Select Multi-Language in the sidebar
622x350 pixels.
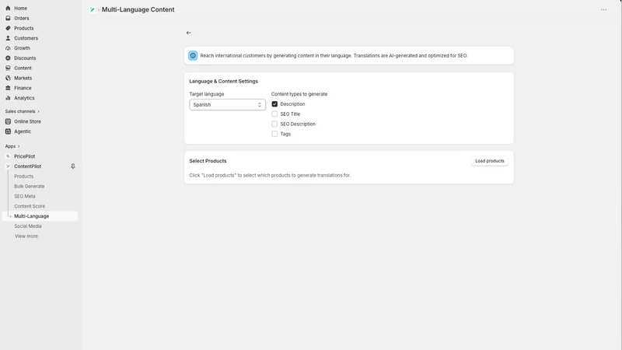[x=32, y=216]
